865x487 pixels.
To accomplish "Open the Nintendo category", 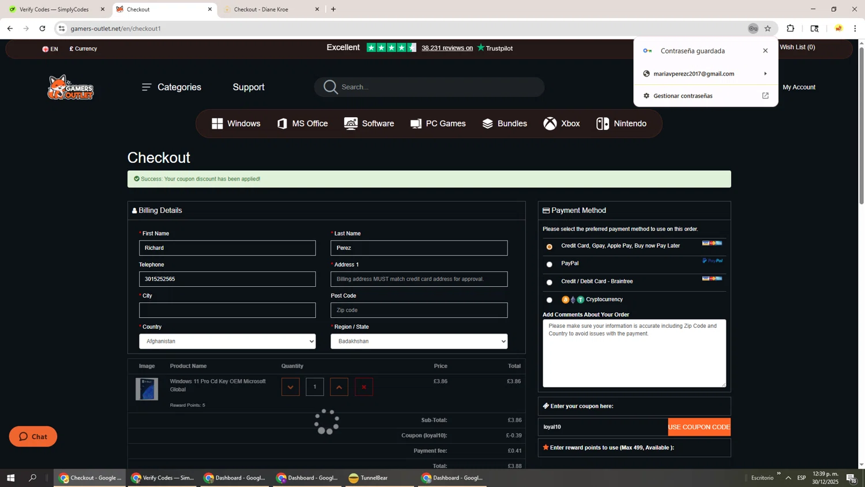I will [622, 123].
